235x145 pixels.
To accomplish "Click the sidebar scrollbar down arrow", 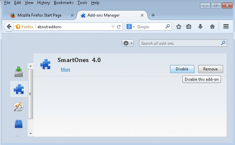I will 31,133.
